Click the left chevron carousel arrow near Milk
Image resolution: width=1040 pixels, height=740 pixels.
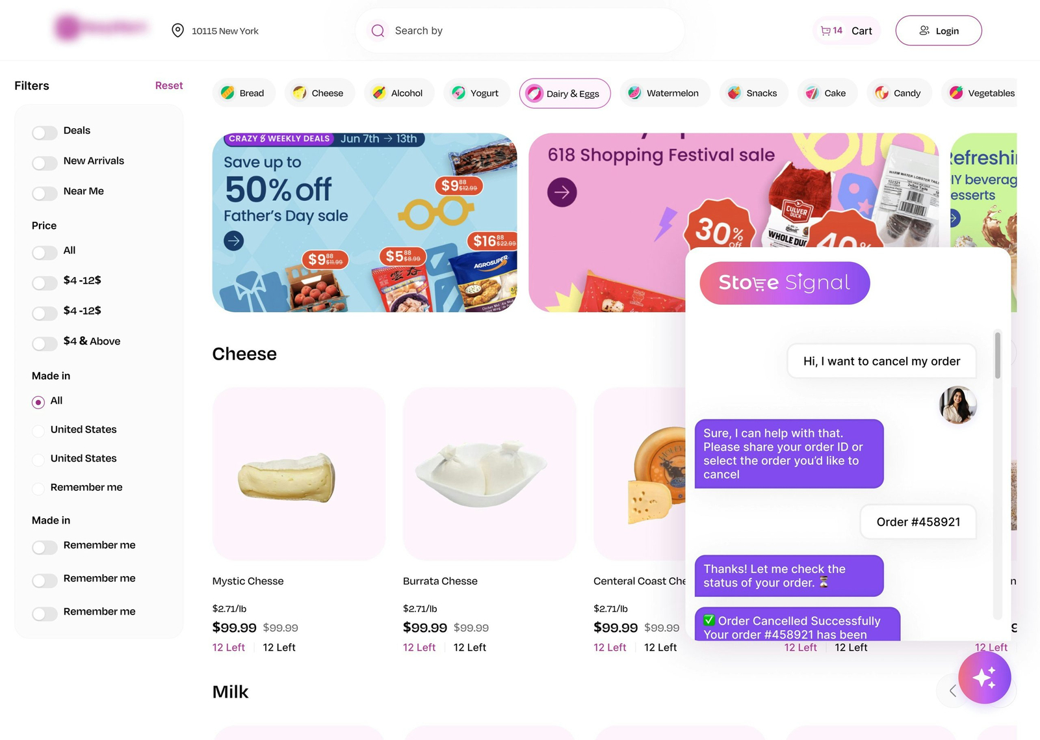pyautogui.click(x=953, y=691)
